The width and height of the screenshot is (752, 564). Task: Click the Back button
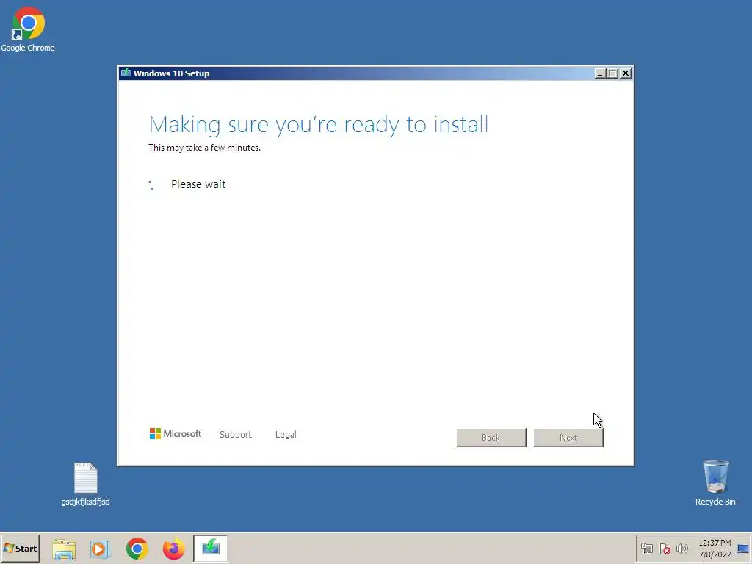tap(491, 438)
